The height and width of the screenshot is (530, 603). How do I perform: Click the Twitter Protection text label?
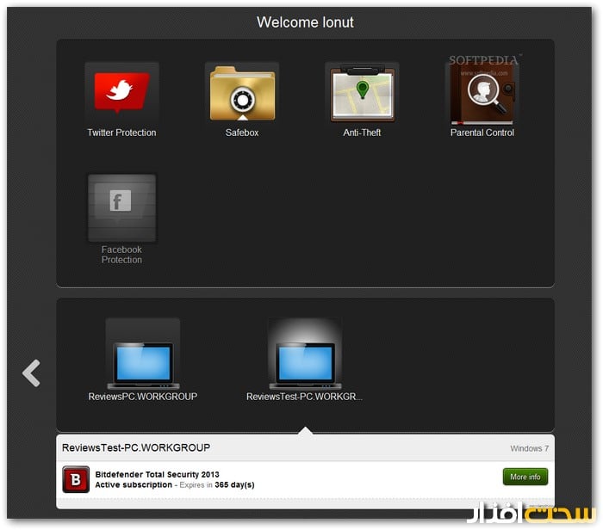121,133
